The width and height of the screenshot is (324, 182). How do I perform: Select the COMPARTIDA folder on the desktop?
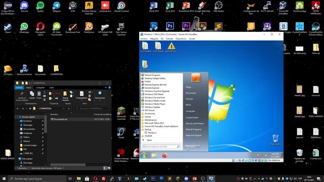pyautogui.click(x=56, y=70)
